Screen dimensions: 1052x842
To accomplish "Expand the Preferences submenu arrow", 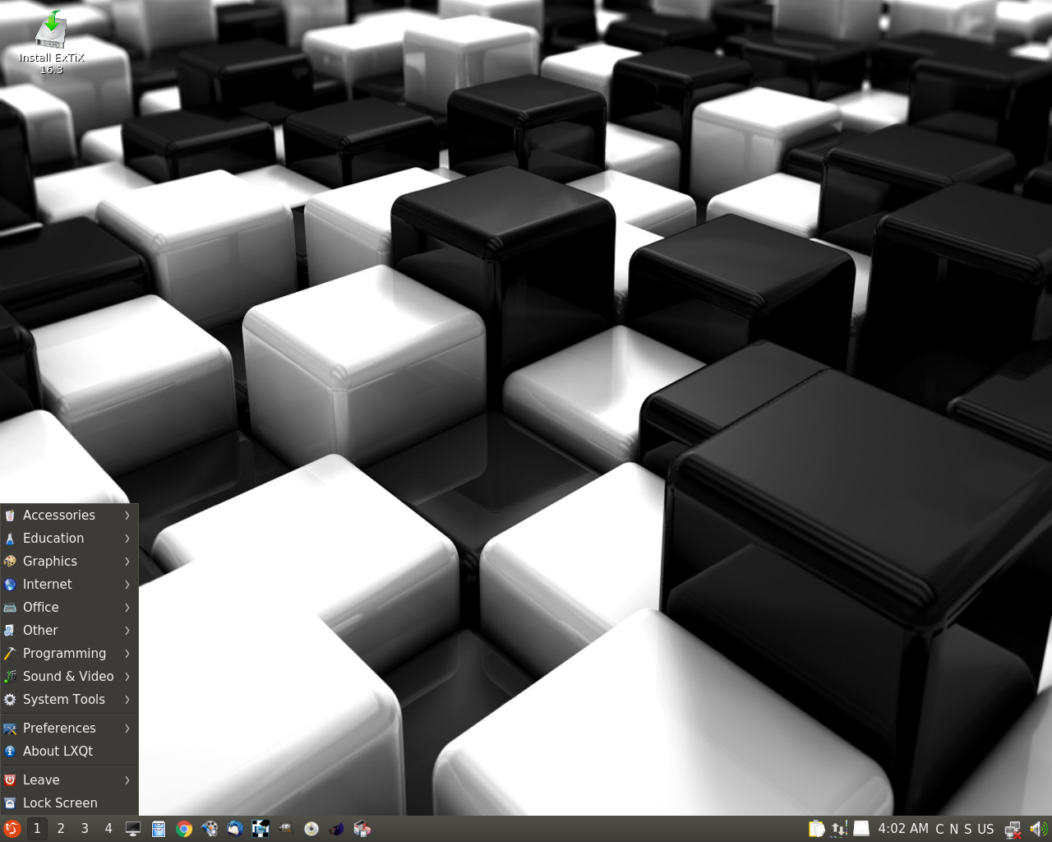I will (127, 729).
